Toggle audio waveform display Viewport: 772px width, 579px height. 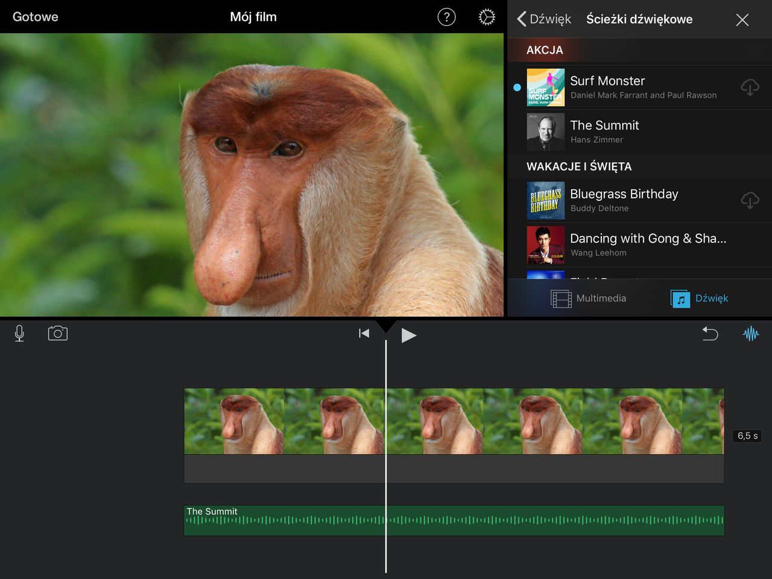750,334
